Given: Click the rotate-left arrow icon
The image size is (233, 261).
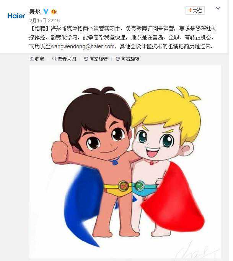Looking at the screenshot, I should [x=86, y=59].
